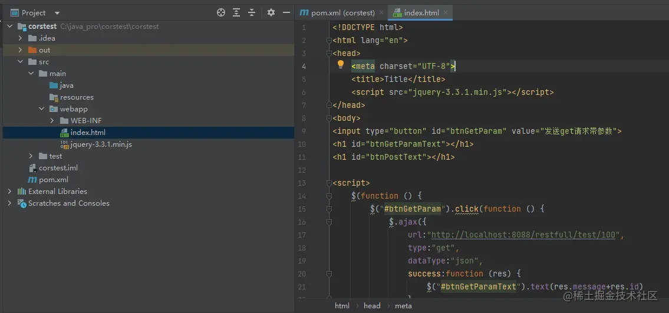Switch to the index.html editor tab

(421, 13)
